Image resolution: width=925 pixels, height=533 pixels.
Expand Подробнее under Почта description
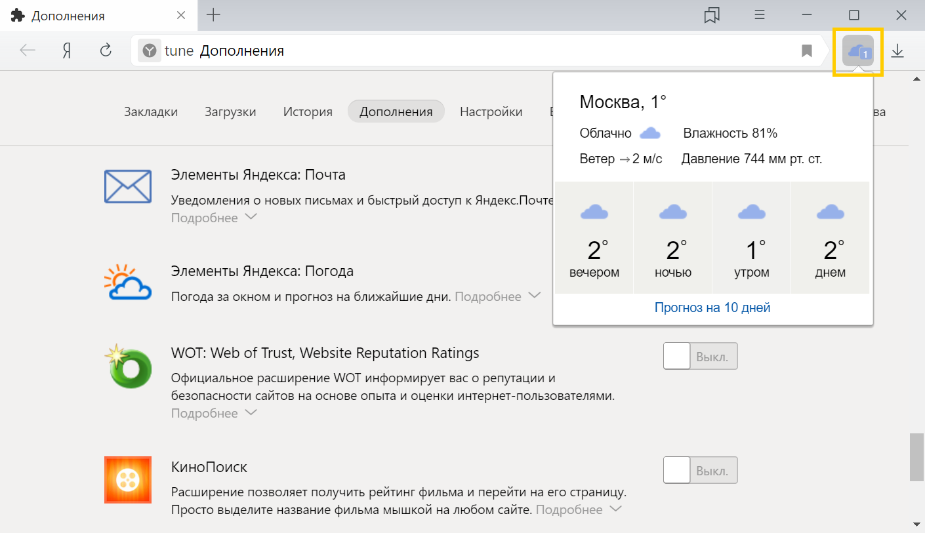pyautogui.click(x=214, y=218)
